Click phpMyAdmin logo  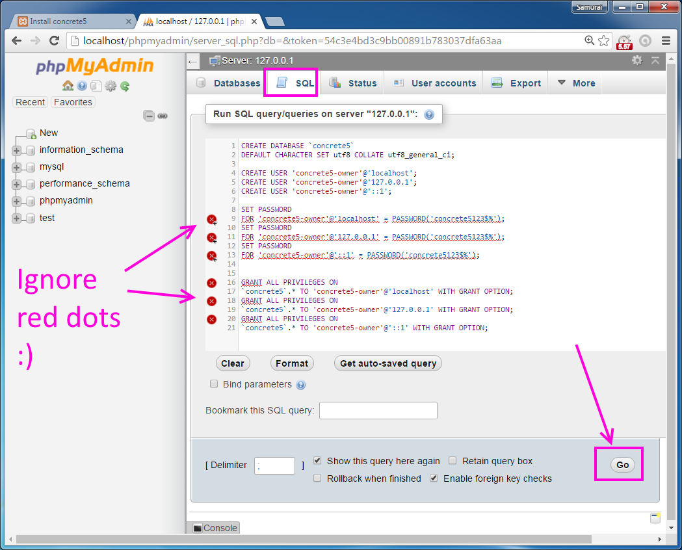(x=95, y=66)
